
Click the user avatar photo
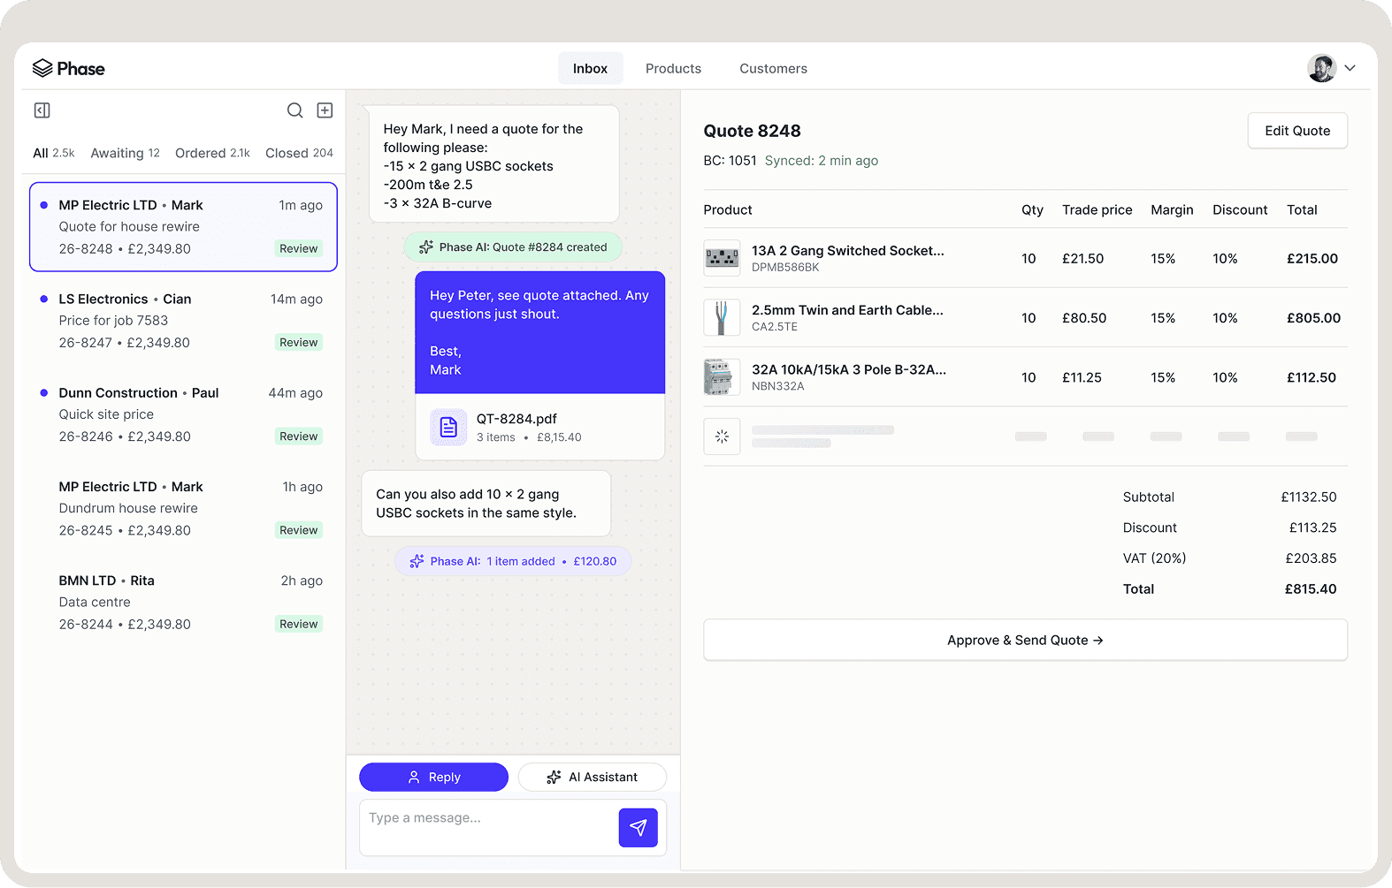point(1321,68)
